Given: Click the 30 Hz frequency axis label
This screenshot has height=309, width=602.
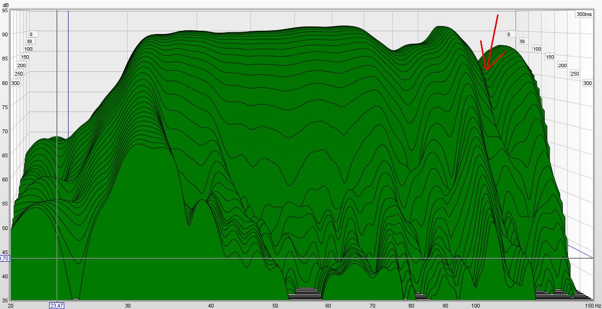Looking at the screenshot, I should pyautogui.click(x=128, y=306).
